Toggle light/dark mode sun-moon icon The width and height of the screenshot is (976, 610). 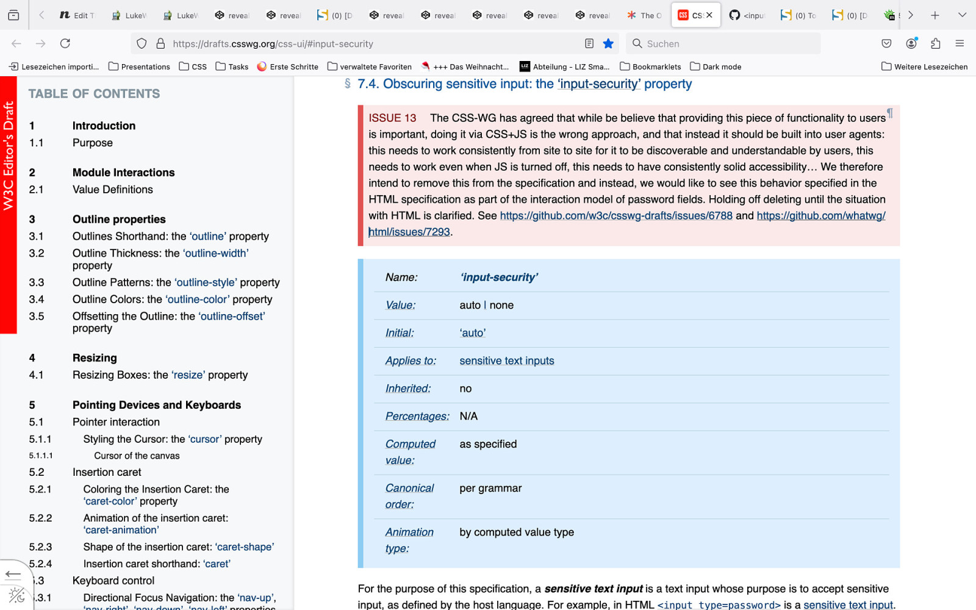tap(16, 596)
